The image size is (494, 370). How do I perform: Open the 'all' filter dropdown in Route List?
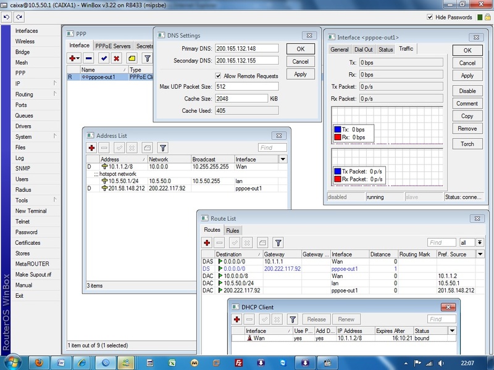pyautogui.click(x=479, y=243)
